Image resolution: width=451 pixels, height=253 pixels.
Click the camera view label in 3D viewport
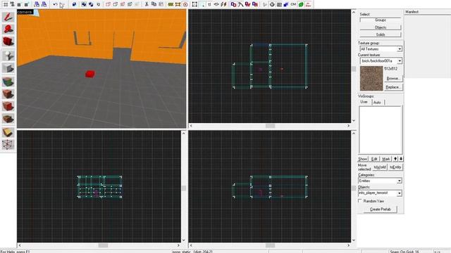pyautogui.click(x=25, y=12)
